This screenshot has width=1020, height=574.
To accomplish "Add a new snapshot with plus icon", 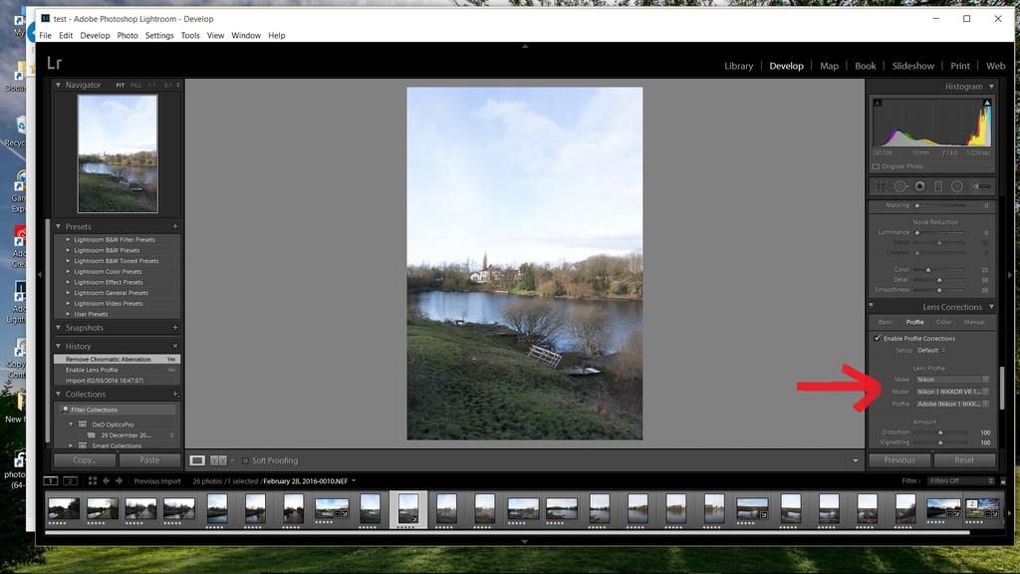I will [175, 328].
